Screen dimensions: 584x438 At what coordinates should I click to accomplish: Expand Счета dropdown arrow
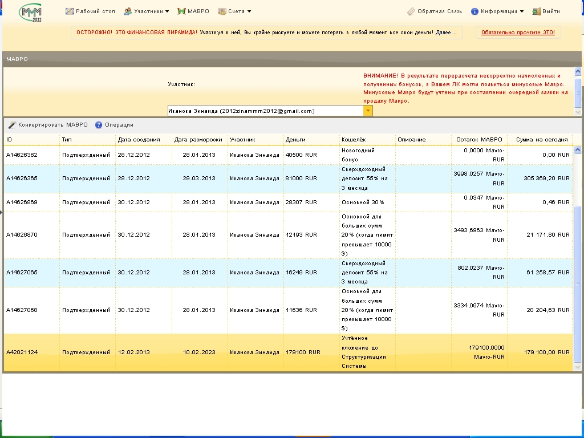tap(249, 11)
